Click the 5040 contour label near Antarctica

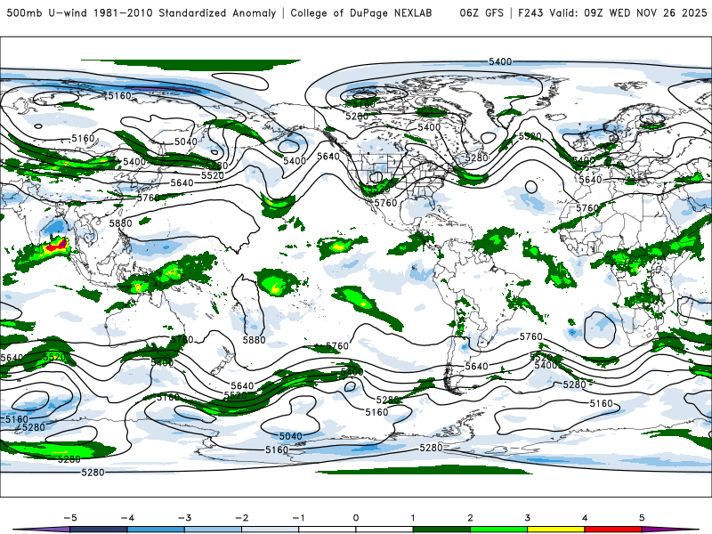coord(291,436)
